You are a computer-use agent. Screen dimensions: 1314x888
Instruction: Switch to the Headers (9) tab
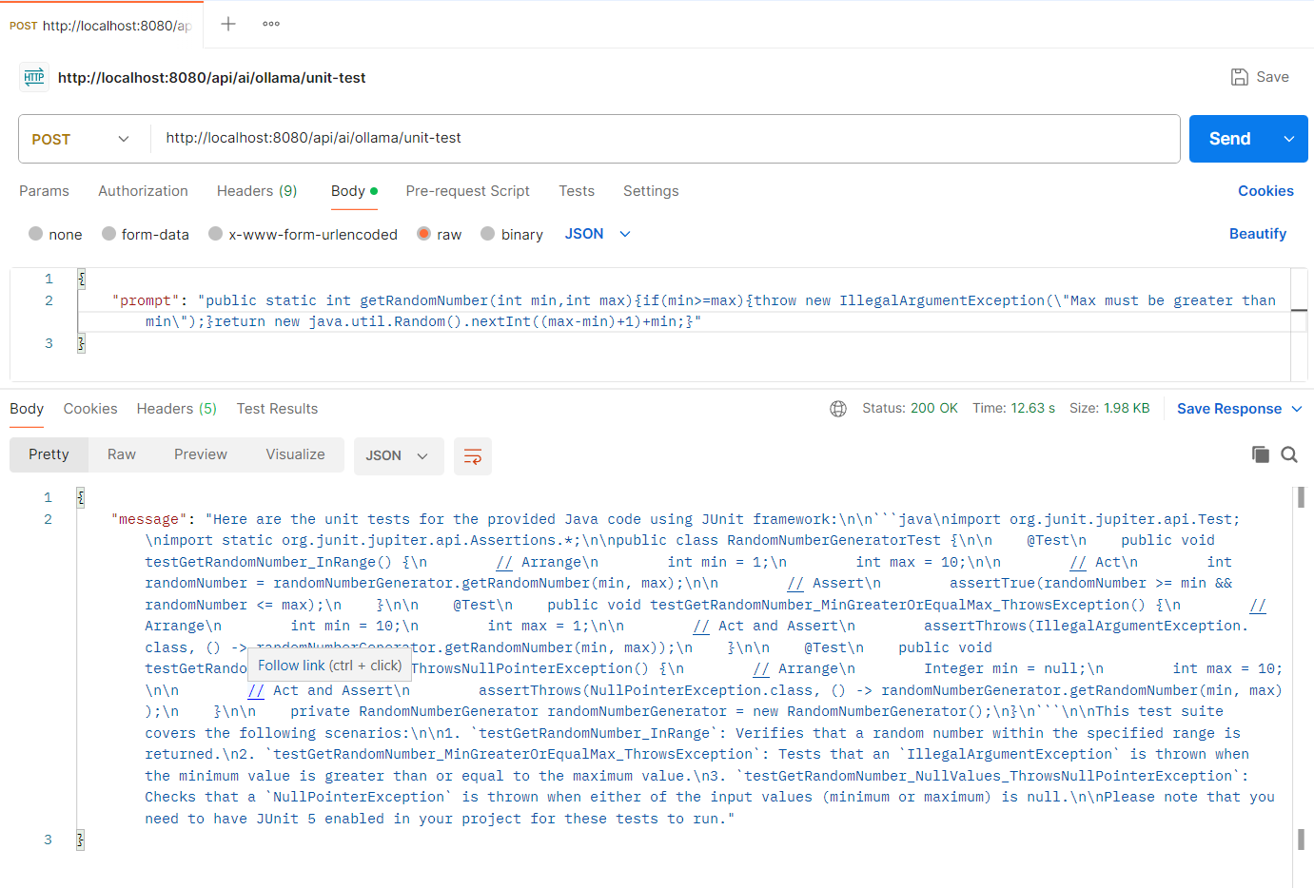coord(257,191)
